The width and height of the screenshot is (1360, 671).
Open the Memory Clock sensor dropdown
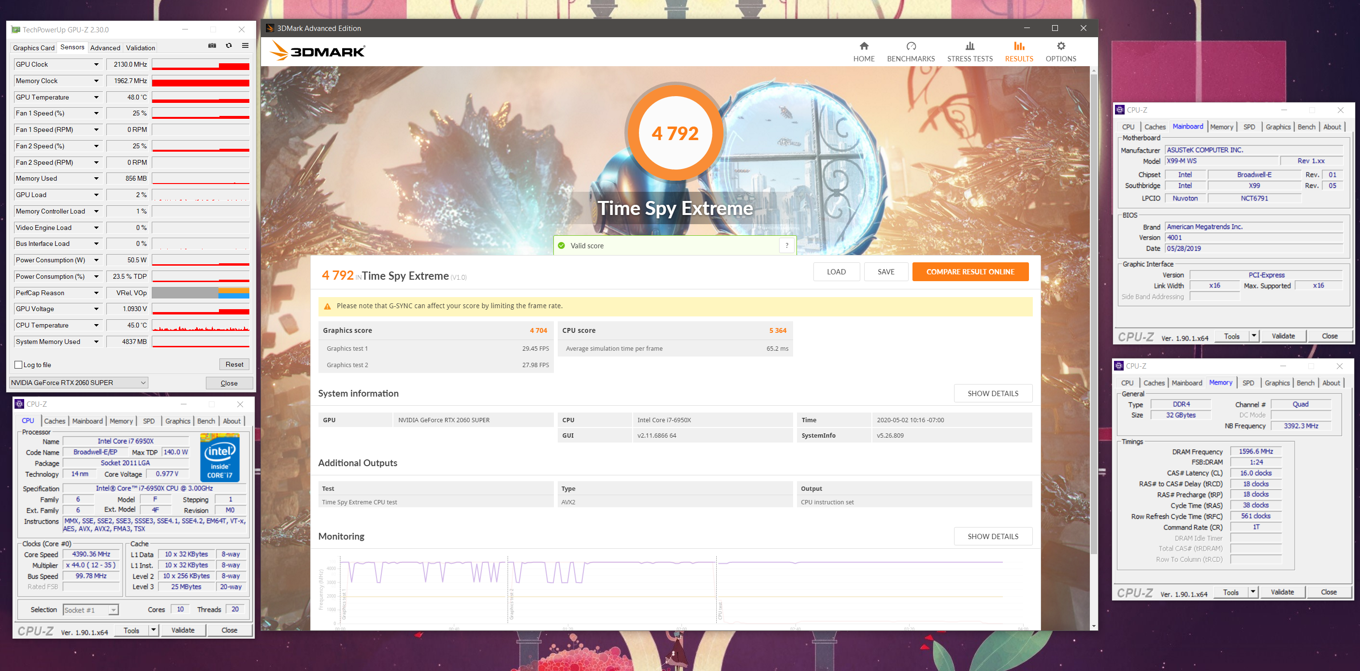click(96, 81)
